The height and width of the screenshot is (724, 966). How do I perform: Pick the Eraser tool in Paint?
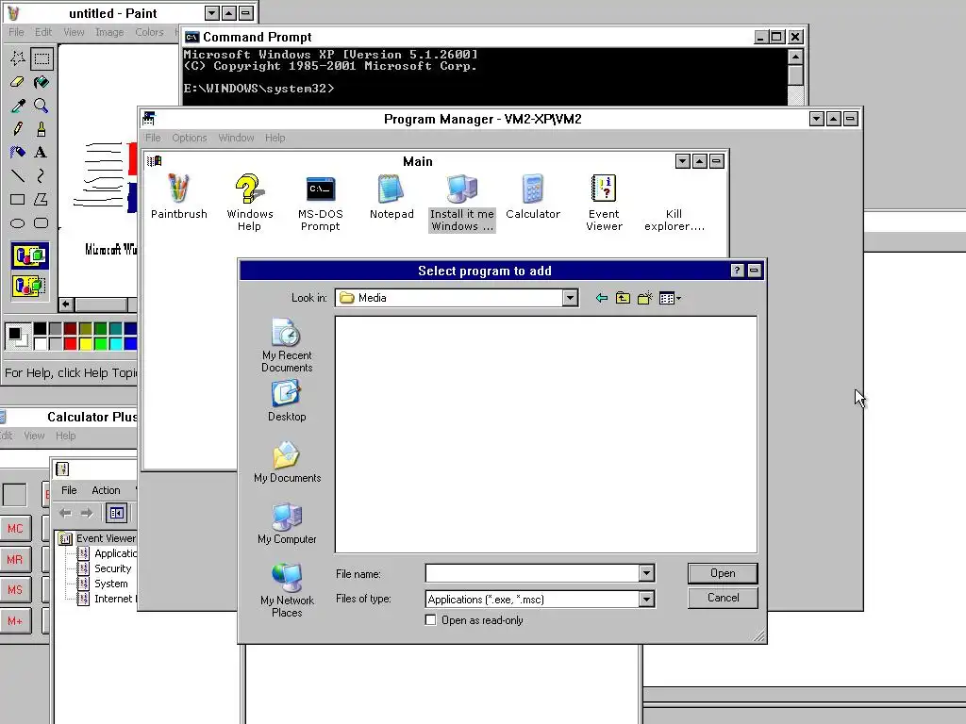(x=18, y=82)
